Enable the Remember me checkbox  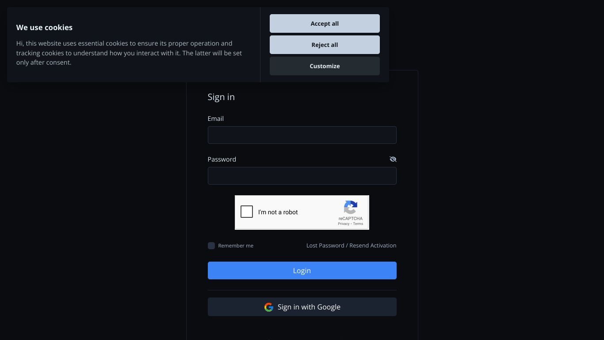[211, 246]
